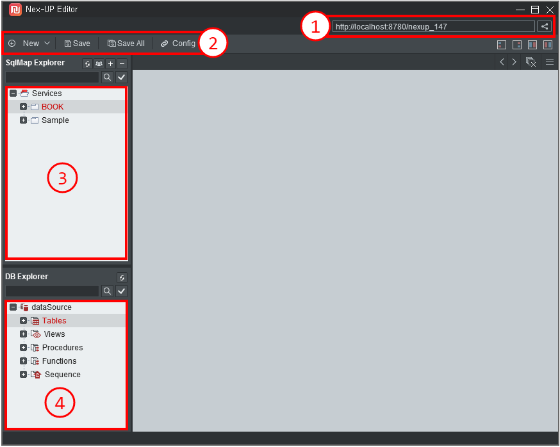Screen dimensions: 560x447
Task: Open the Config settings
Action: (178, 44)
